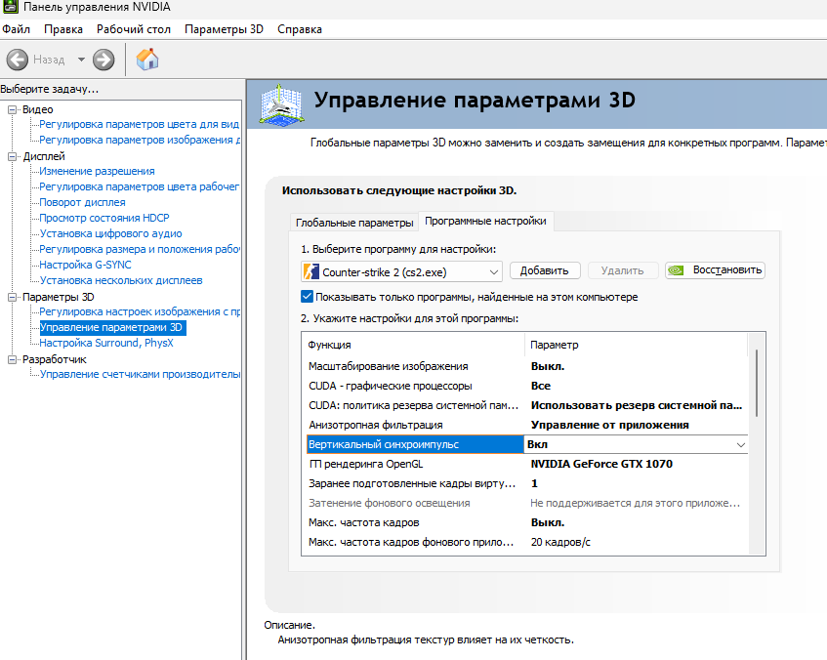Open the Файл menu

pos(16,29)
